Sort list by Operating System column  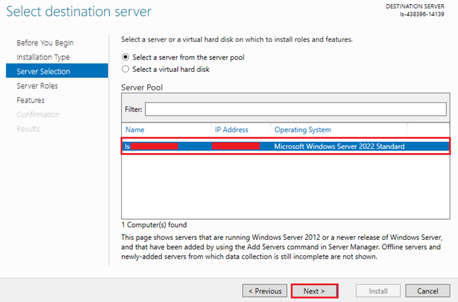tap(302, 130)
